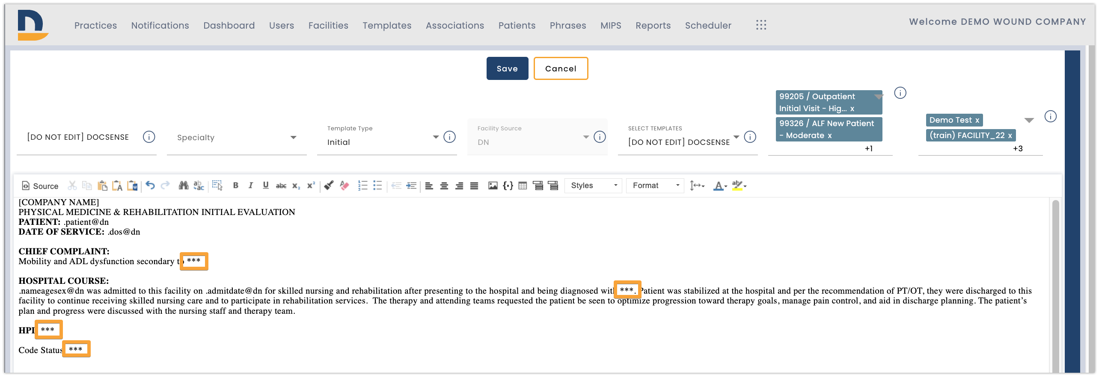The height and width of the screenshot is (377, 1099).
Task: Click the Paste clipboard icon
Action: [x=102, y=186]
